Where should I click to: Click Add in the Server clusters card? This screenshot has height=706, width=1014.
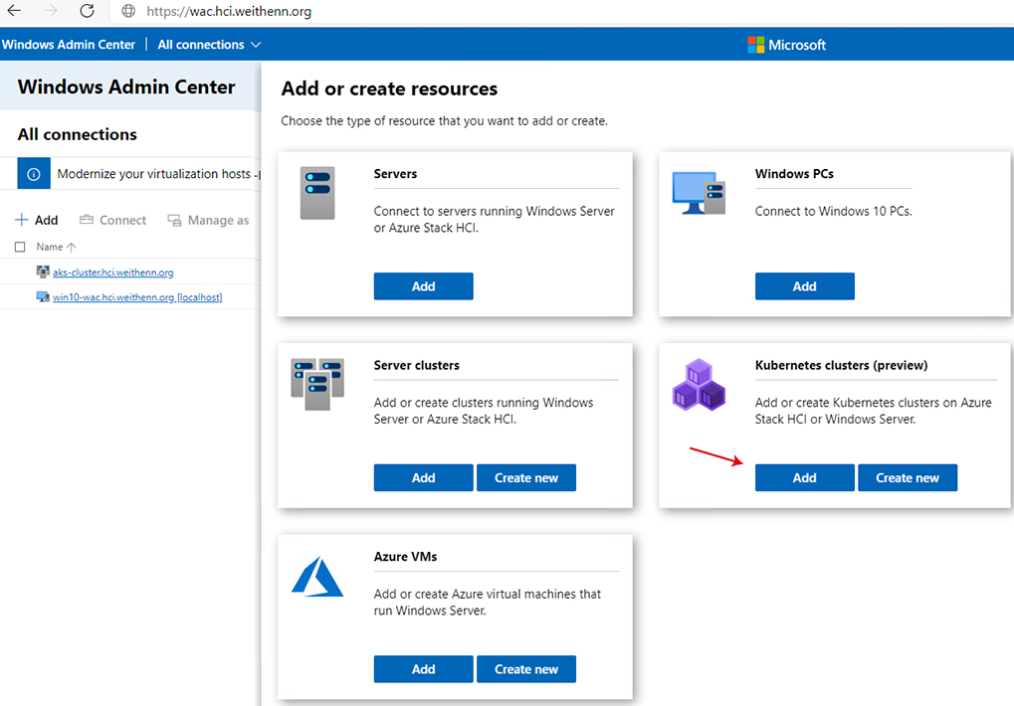click(424, 477)
